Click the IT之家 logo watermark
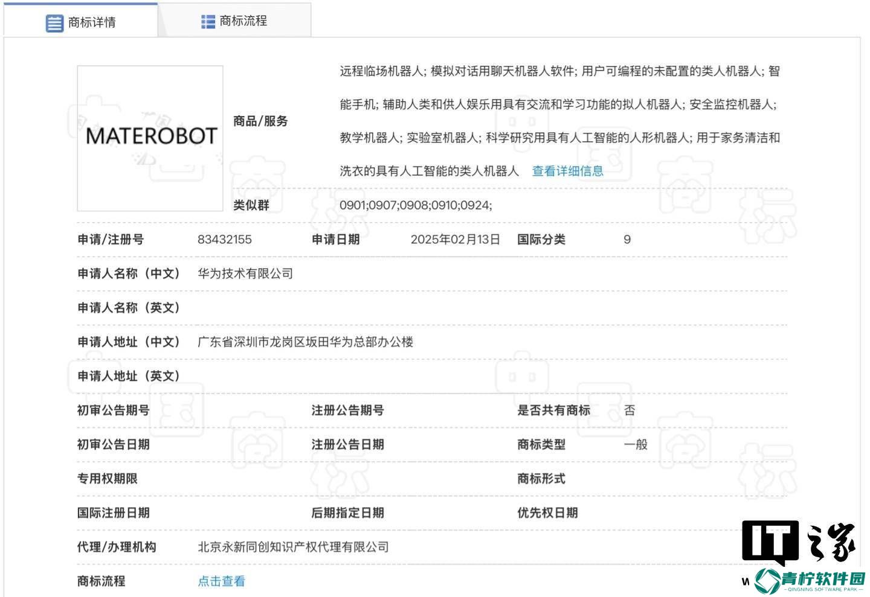Image resolution: width=870 pixels, height=597 pixels. click(x=798, y=543)
